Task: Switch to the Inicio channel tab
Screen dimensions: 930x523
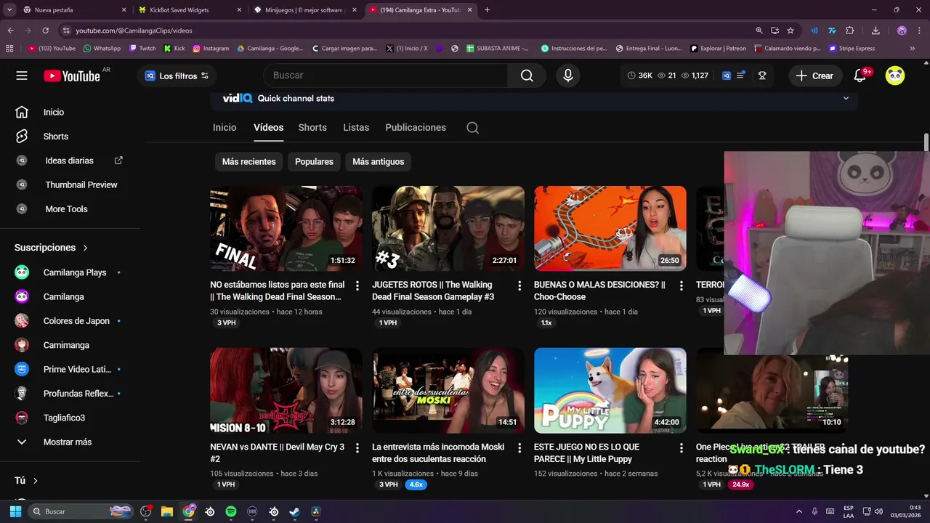Action: pyautogui.click(x=225, y=128)
